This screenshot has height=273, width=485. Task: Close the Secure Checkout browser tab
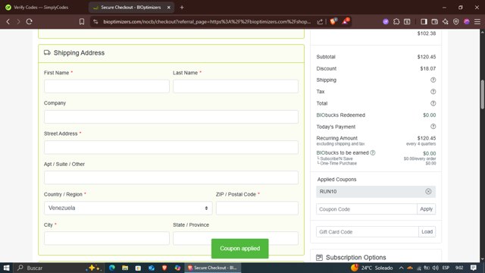(168, 8)
